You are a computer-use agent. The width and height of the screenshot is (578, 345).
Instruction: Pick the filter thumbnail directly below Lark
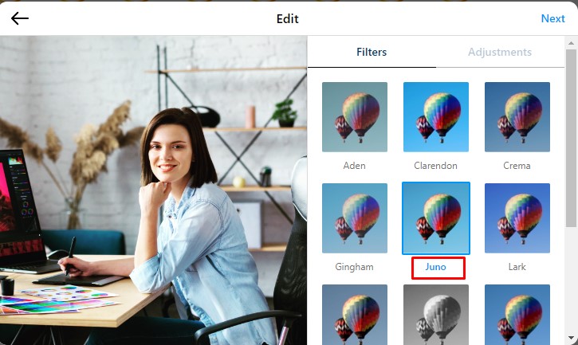tap(517, 315)
